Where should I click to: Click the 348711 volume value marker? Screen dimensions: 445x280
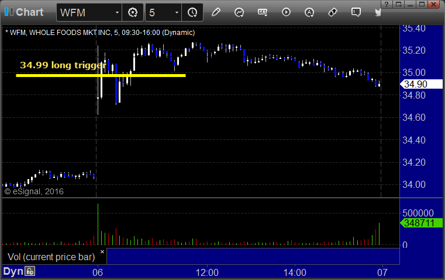click(x=421, y=223)
